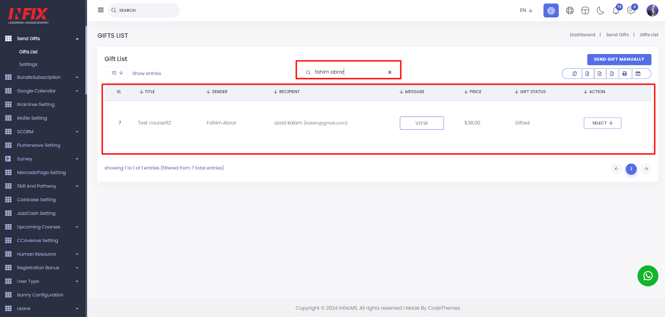
Task: Open MercadoPago Setting in sidebar
Action: pyautogui.click(x=42, y=172)
